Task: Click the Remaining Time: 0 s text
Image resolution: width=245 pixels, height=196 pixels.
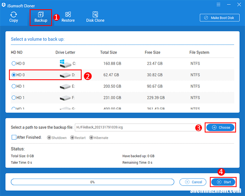Action: 137,163
